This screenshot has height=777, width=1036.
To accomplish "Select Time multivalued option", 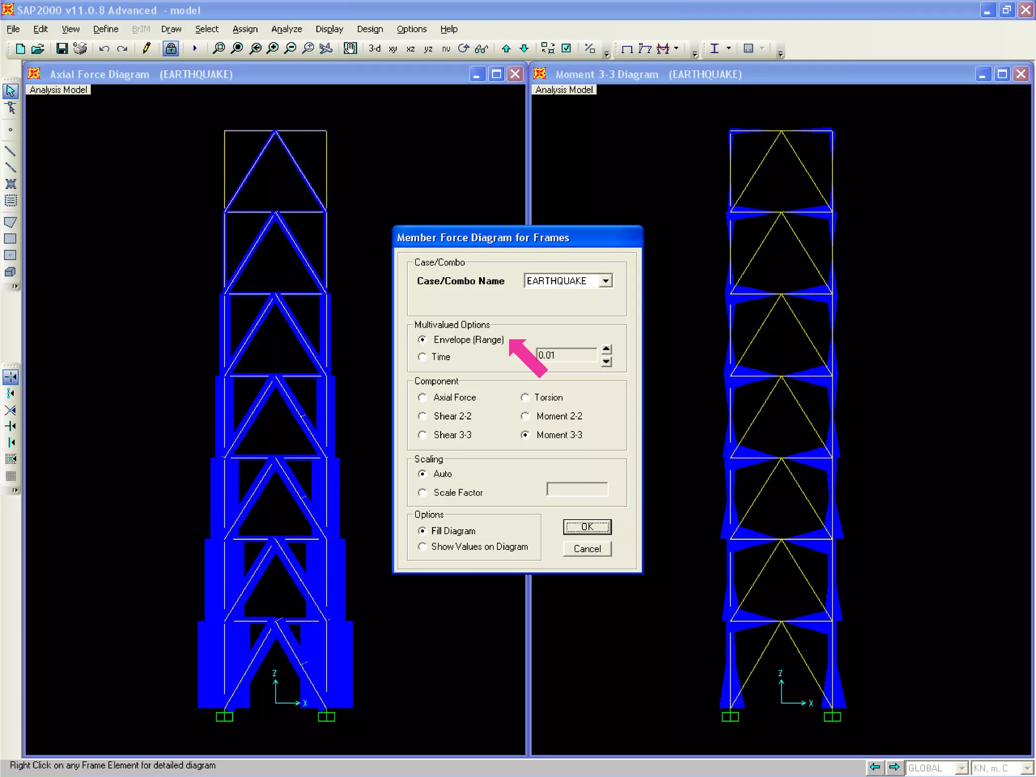I will 422,357.
